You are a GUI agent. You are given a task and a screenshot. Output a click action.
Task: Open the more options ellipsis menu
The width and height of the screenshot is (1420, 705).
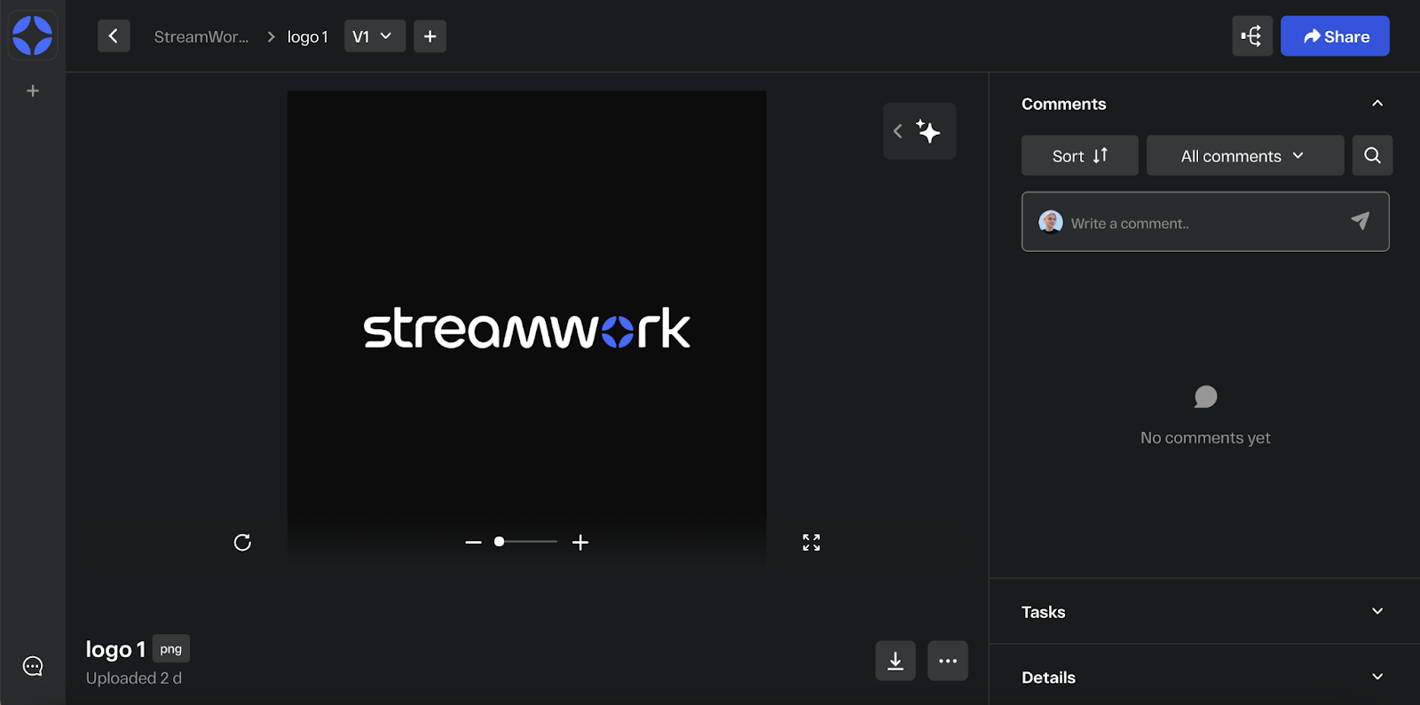948,661
